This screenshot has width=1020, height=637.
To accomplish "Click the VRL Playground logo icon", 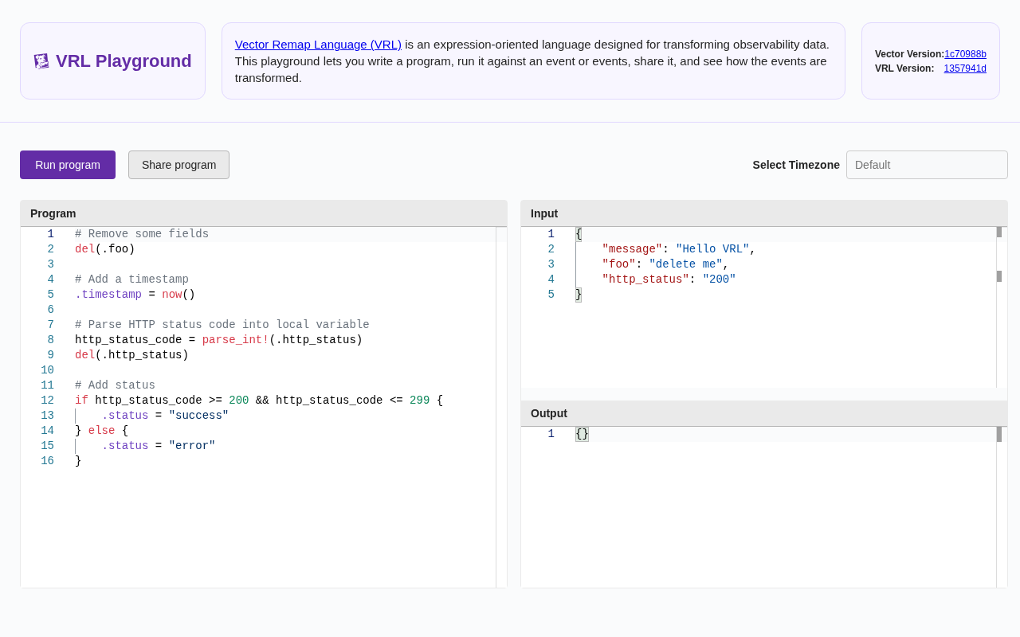I will (x=41, y=61).
